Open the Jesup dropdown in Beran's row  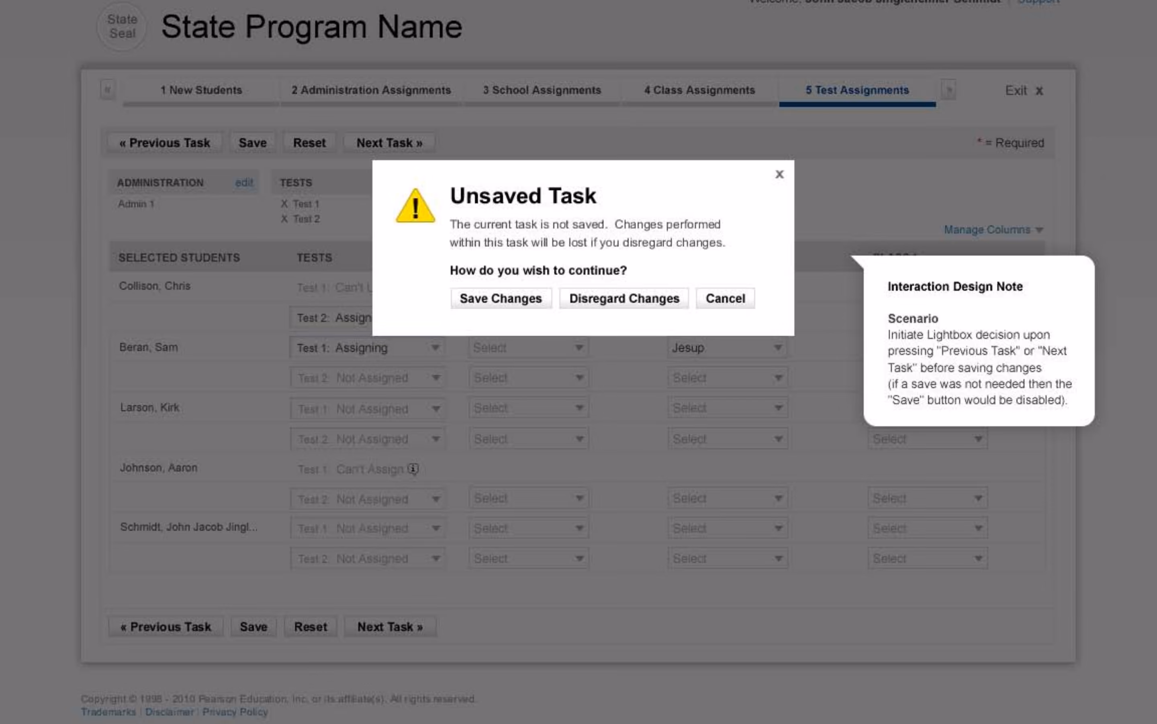(x=727, y=348)
